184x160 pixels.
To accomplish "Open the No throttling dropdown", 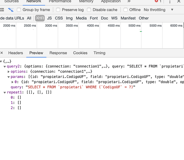I will 158,10.
